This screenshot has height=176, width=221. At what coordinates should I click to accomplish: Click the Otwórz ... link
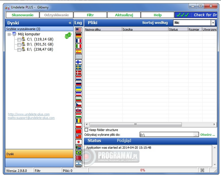[208, 135]
